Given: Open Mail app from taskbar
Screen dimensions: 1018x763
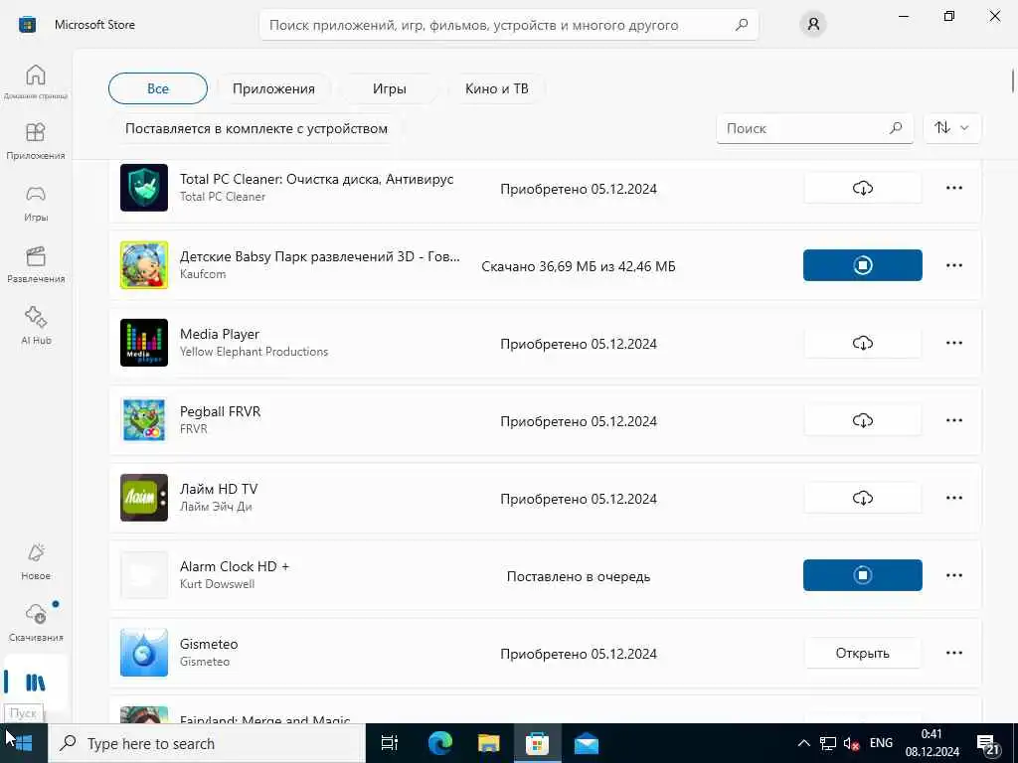Looking at the screenshot, I should [x=587, y=743].
